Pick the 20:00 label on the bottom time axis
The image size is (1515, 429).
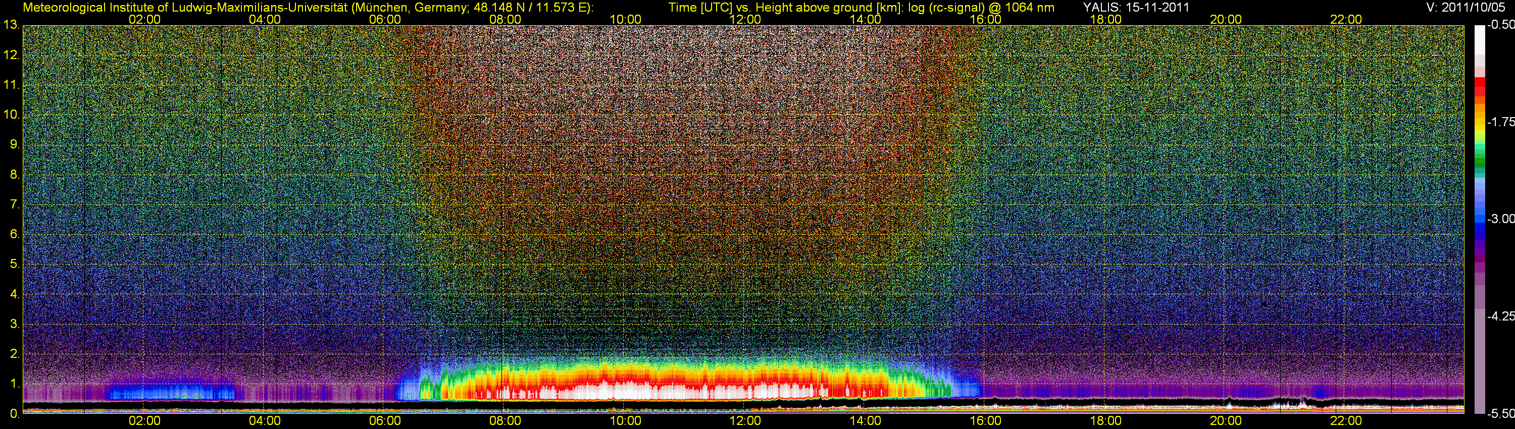pos(1226,421)
